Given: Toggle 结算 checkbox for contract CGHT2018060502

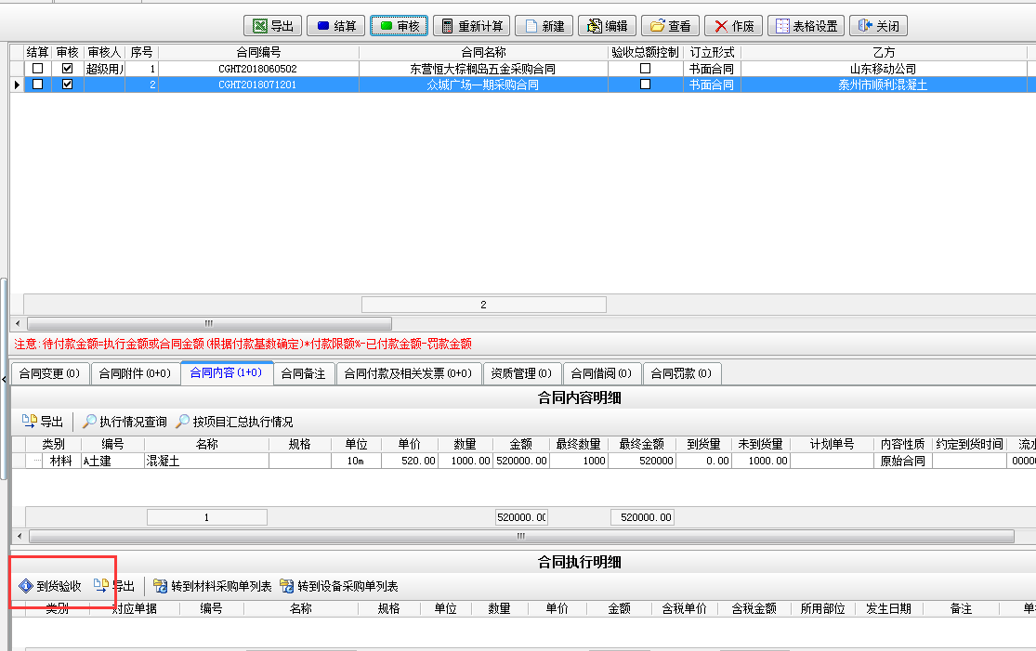Looking at the screenshot, I should click(x=38, y=69).
